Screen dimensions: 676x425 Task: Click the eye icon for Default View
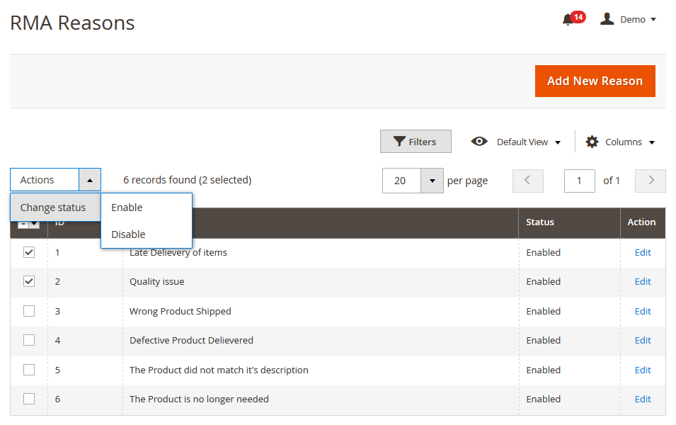479,142
